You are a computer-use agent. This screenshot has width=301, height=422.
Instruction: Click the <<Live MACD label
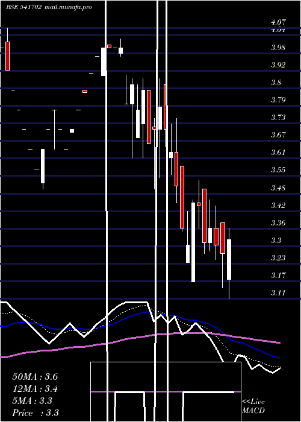[253, 406]
